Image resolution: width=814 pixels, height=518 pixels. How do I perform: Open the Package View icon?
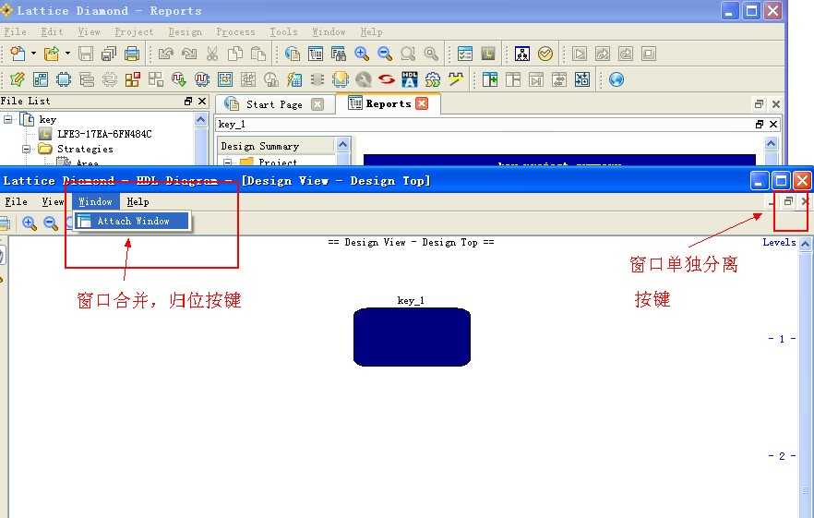[41, 79]
